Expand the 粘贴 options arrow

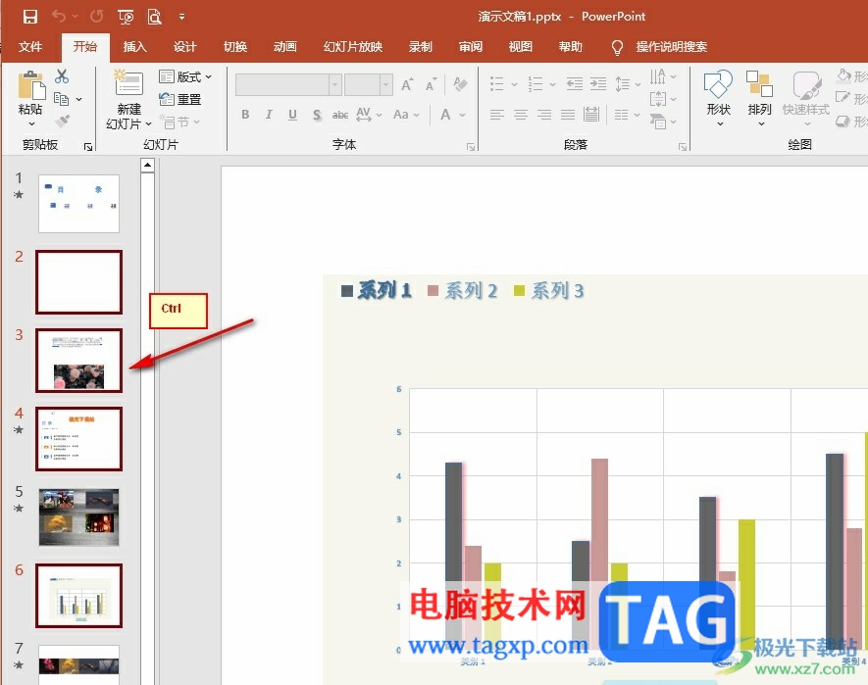tap(31, 123)
